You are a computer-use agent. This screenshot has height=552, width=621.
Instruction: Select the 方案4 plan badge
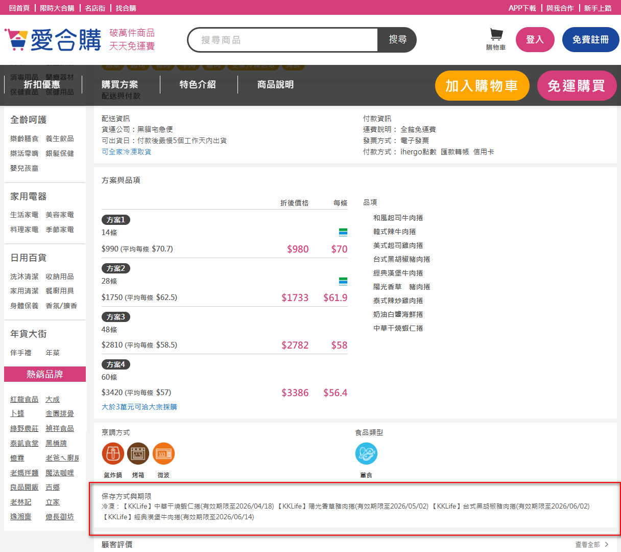coord(116,364)
